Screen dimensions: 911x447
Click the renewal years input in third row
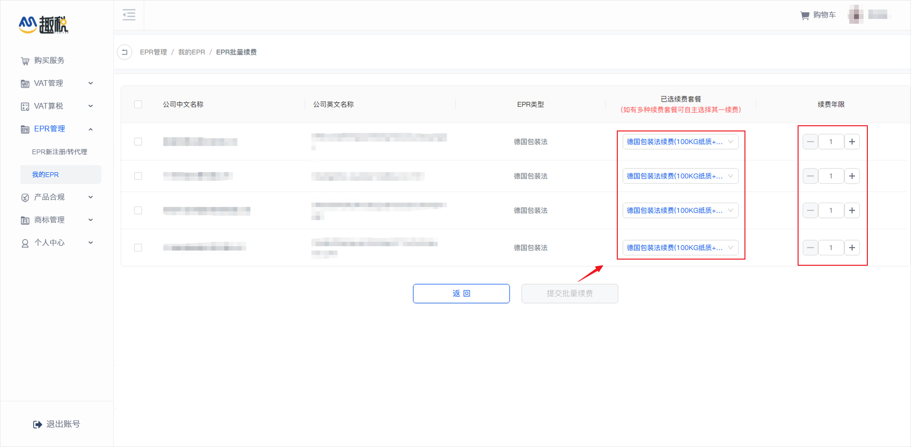[x=831, y=210]
